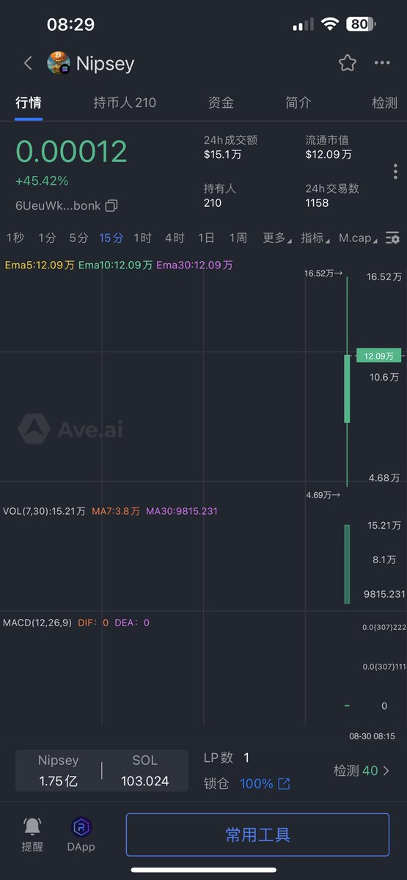Open the DApp icon
407x880 pixels.
(x=81, y=827)
